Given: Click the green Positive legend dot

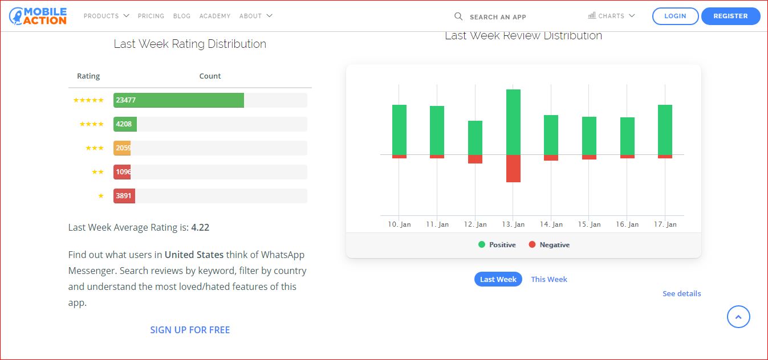Looking at the screenshot, I should 482,245.
